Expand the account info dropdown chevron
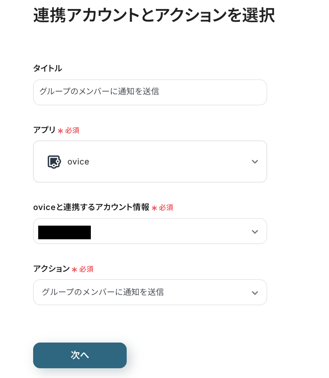 pyautogui.click(x=255, y=231)
